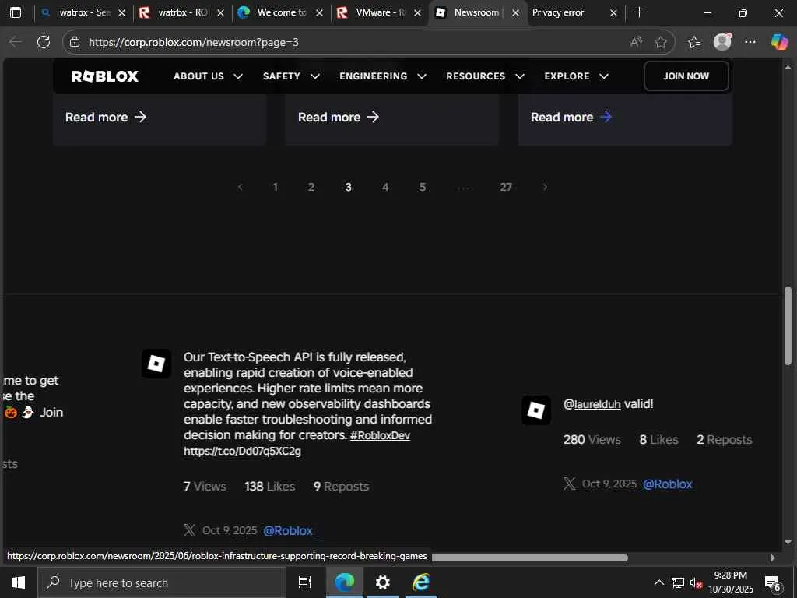Image resolution: width=797 pixels, height=598 pixels.
Task: Click the Edge icon in taskbar
Action: 344,582
